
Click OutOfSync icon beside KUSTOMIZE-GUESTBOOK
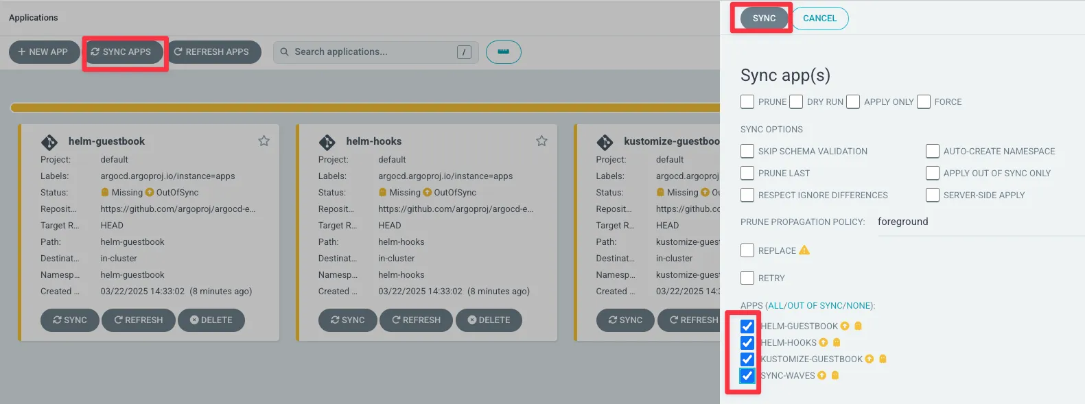pos(870,359)
